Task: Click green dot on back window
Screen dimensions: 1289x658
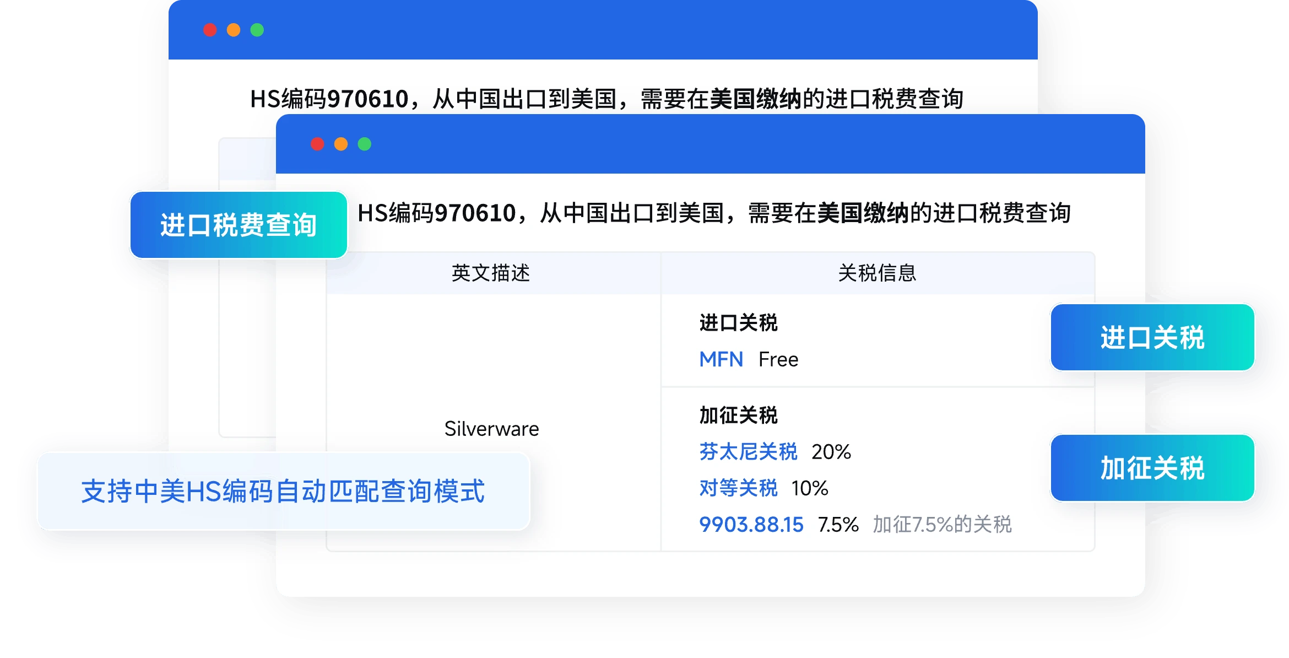Action: (x=257, y=30)
